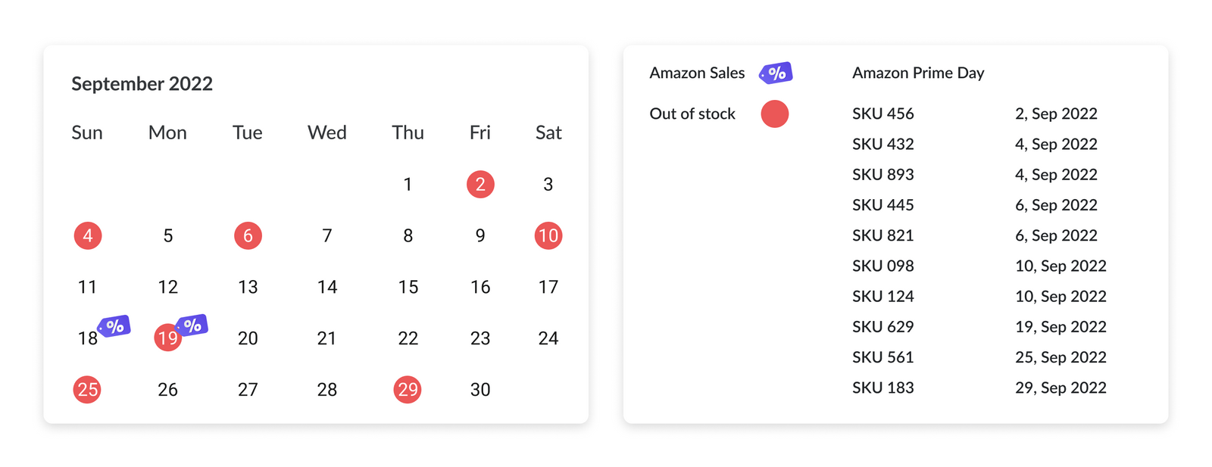Image resolution: width=1212 pixels, height=467 pixels.
Task: Click the sales tag icon on September 19
Action: coord(192,325)
